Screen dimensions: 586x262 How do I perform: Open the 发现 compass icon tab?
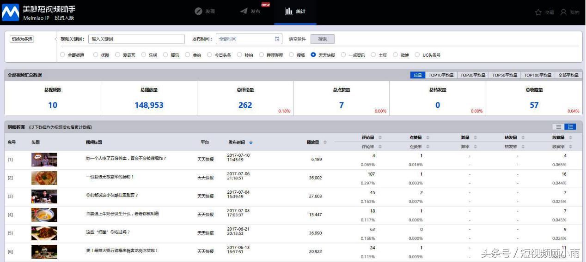[x=199, y=12]
